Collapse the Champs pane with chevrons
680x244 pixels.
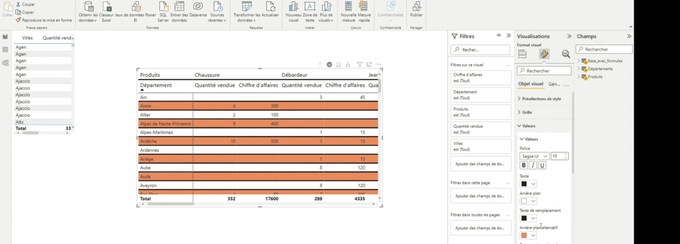[x=629, y=36]
